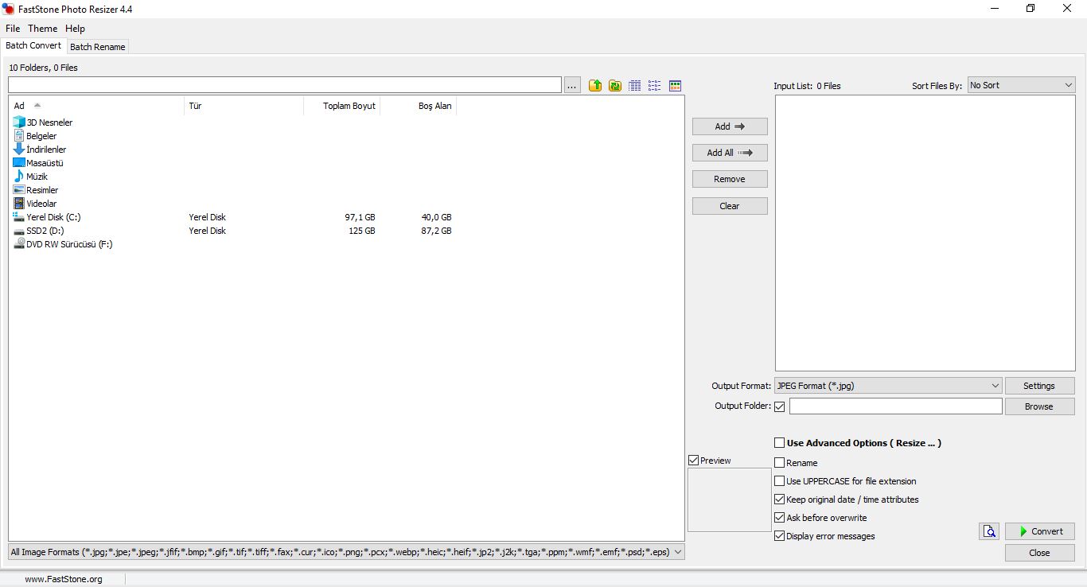Screen dimensions: 1087x587
Task: Enable Use Advanced Options (Resize...) checkbox
Action: click(780, 443)
